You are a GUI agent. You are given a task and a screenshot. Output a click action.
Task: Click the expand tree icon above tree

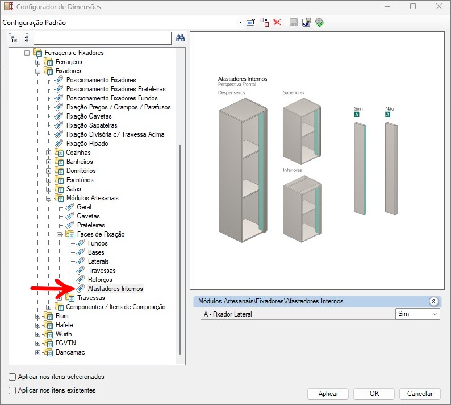click(12, 37)
